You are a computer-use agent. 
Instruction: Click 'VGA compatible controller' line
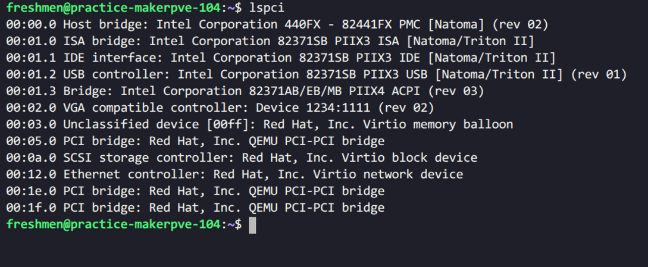point(220,108)
